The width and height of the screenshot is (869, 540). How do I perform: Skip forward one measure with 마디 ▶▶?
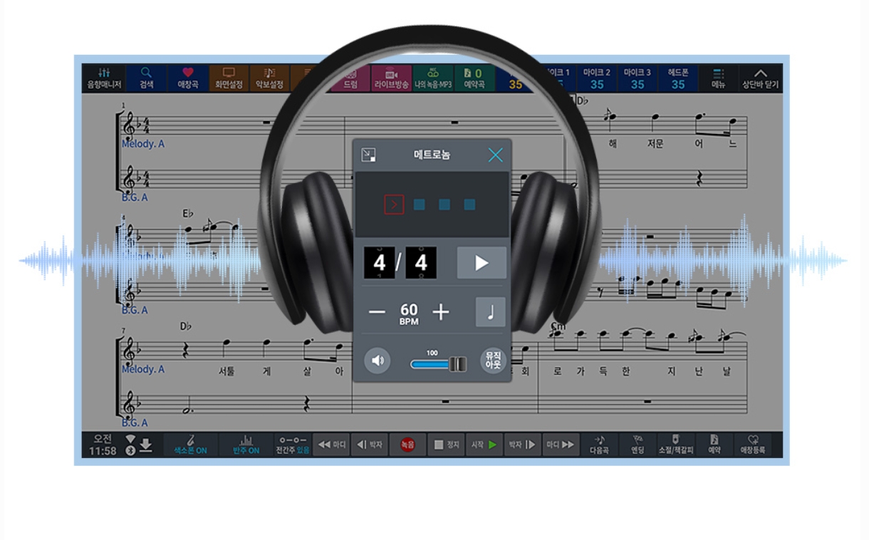pyautogui.click(x=561, y=445)
